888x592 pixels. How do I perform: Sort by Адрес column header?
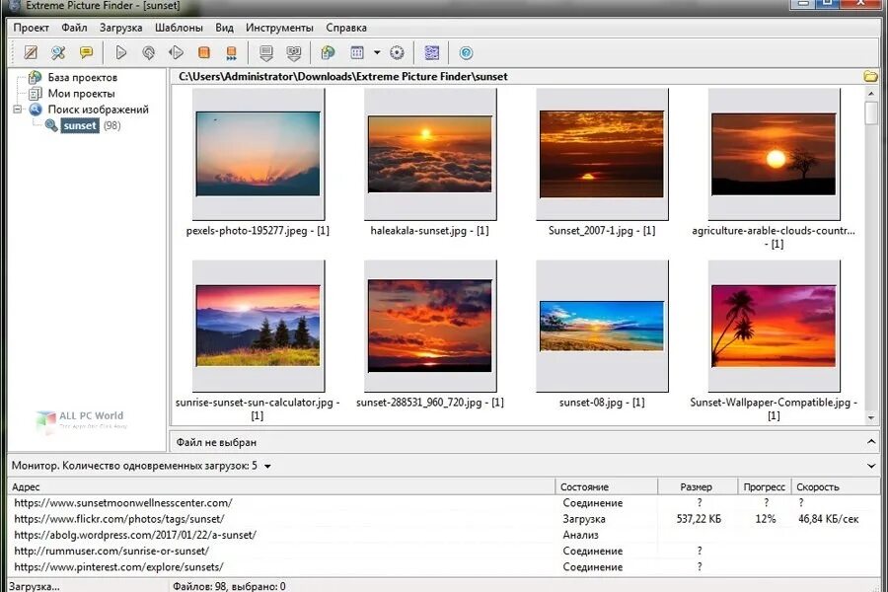[281, 486]
